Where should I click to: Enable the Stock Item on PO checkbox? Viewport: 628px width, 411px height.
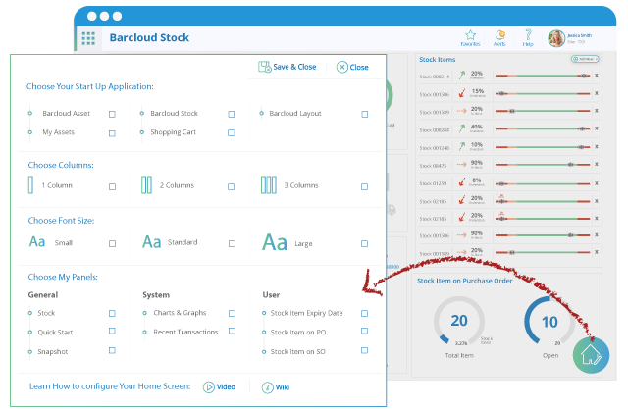click(x=364, y=331)
